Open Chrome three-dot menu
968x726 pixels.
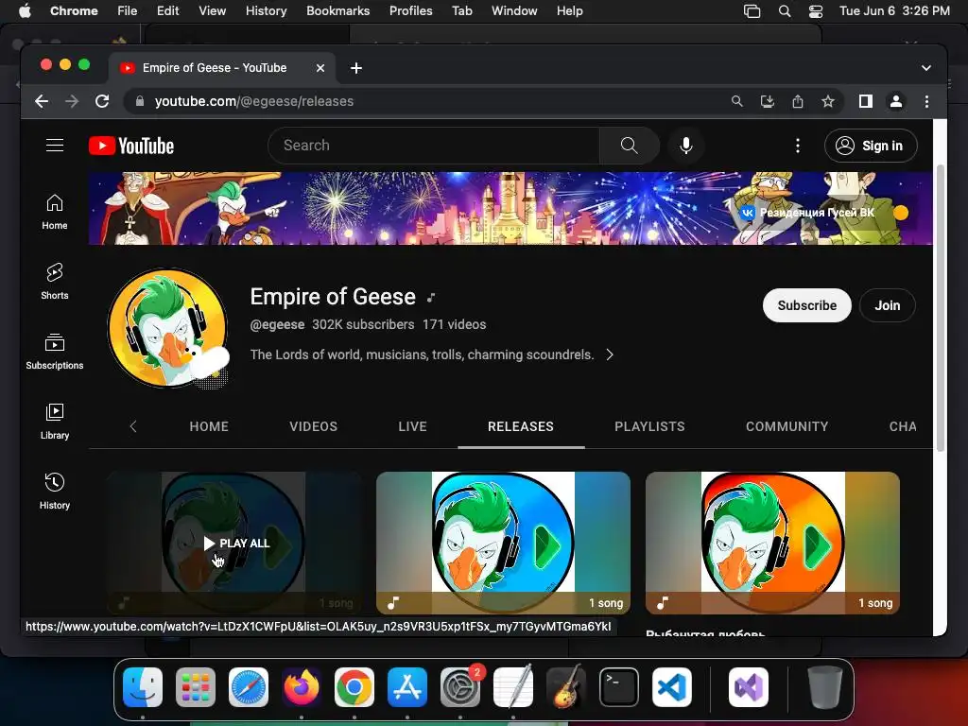click(x=926, y=101)
